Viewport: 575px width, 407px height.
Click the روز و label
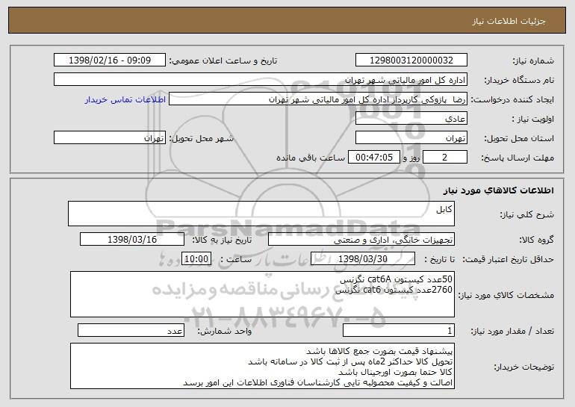411,158
